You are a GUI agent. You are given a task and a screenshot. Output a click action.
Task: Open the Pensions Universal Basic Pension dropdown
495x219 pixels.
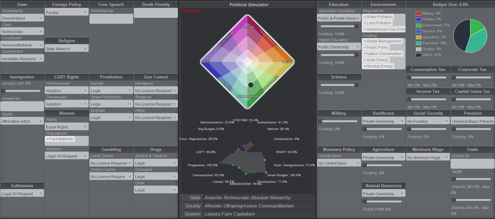point(472,121)
